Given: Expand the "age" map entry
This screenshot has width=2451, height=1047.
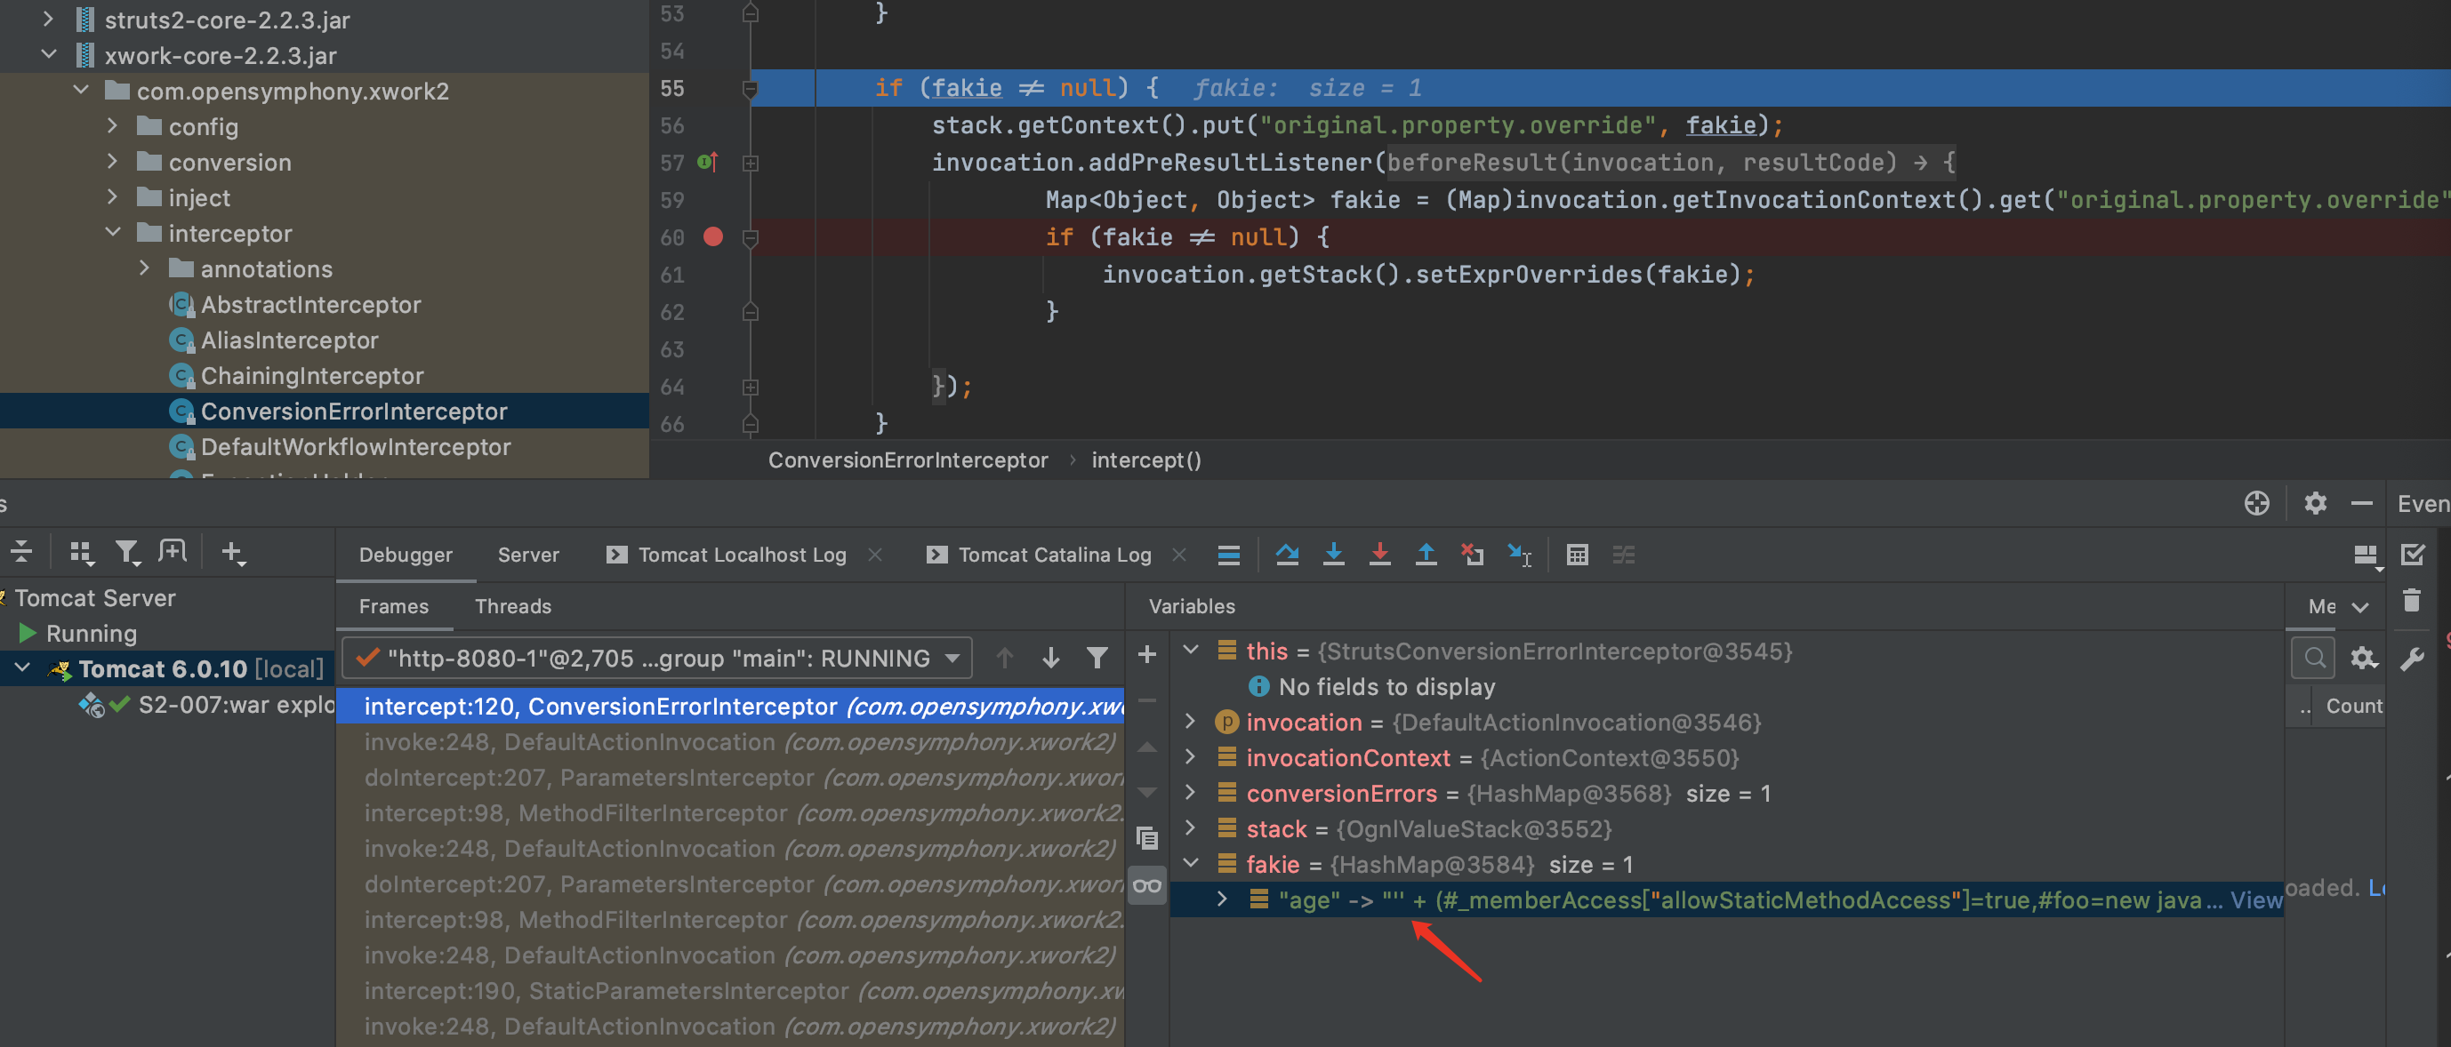Looking at the screenshot, I should pyautogui.click(x=1222, y=899).
